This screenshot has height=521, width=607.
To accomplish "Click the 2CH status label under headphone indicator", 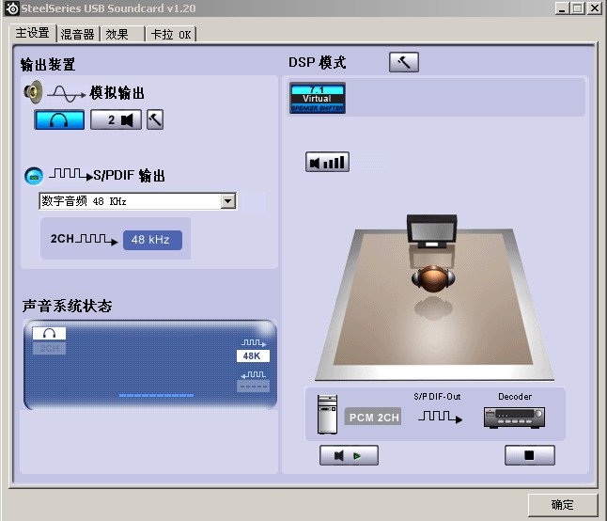I will point(49,348).
